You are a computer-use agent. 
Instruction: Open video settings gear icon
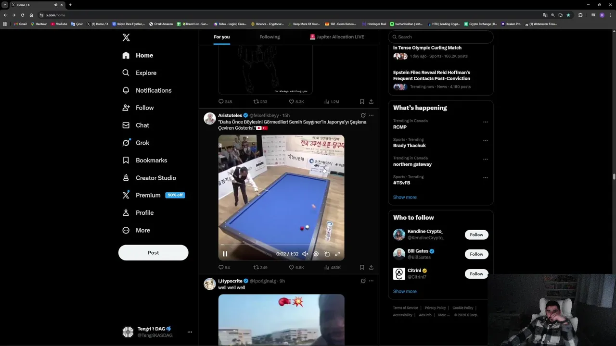[316, 254]
